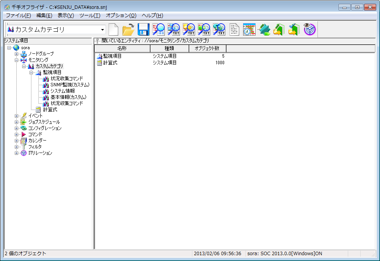Click the ITリレーション icon in the tree
This screenshot has height=261, width=380.
coord(24,153)
